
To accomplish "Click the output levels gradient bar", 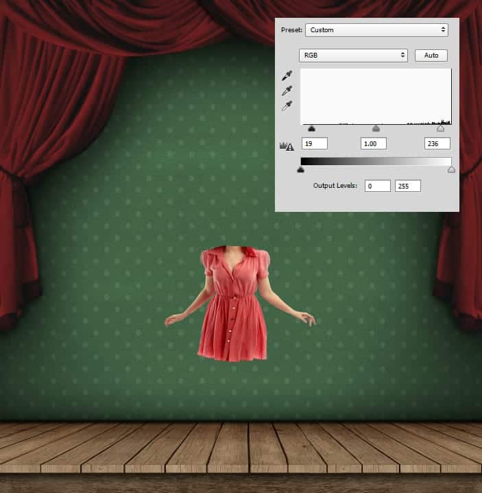I will (376, 161).
